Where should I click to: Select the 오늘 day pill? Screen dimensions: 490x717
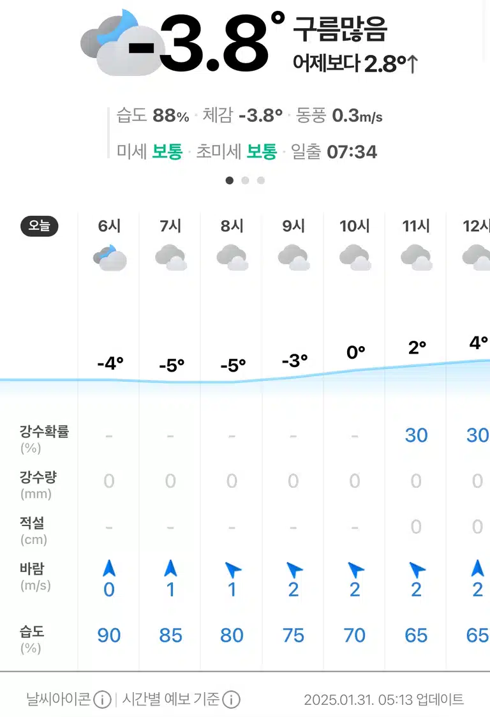[40, 226]
